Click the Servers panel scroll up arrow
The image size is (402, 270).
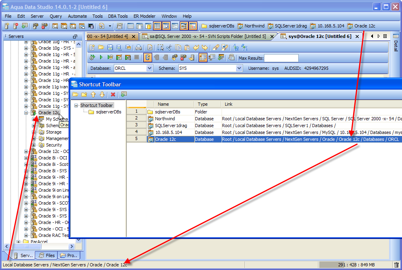point(79,44)
